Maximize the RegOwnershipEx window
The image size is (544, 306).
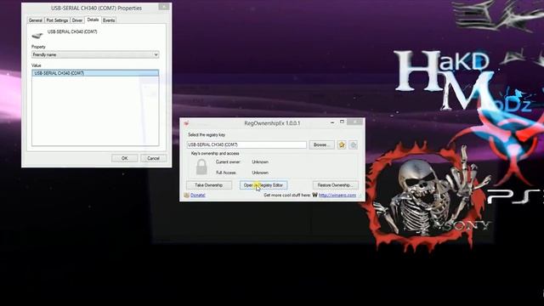342,122
